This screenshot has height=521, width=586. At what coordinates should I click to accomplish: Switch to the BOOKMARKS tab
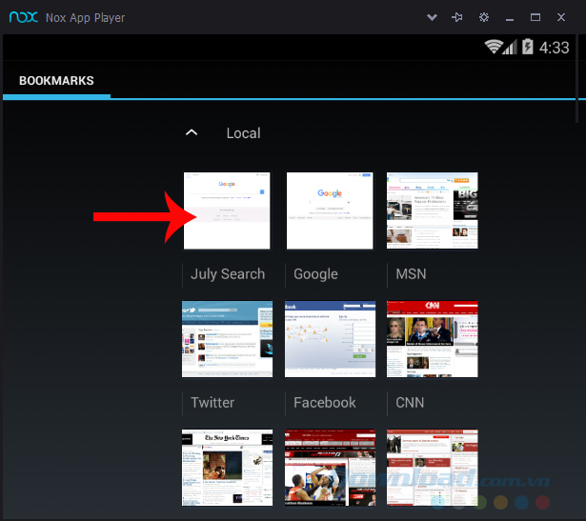(x=56, y=81)
